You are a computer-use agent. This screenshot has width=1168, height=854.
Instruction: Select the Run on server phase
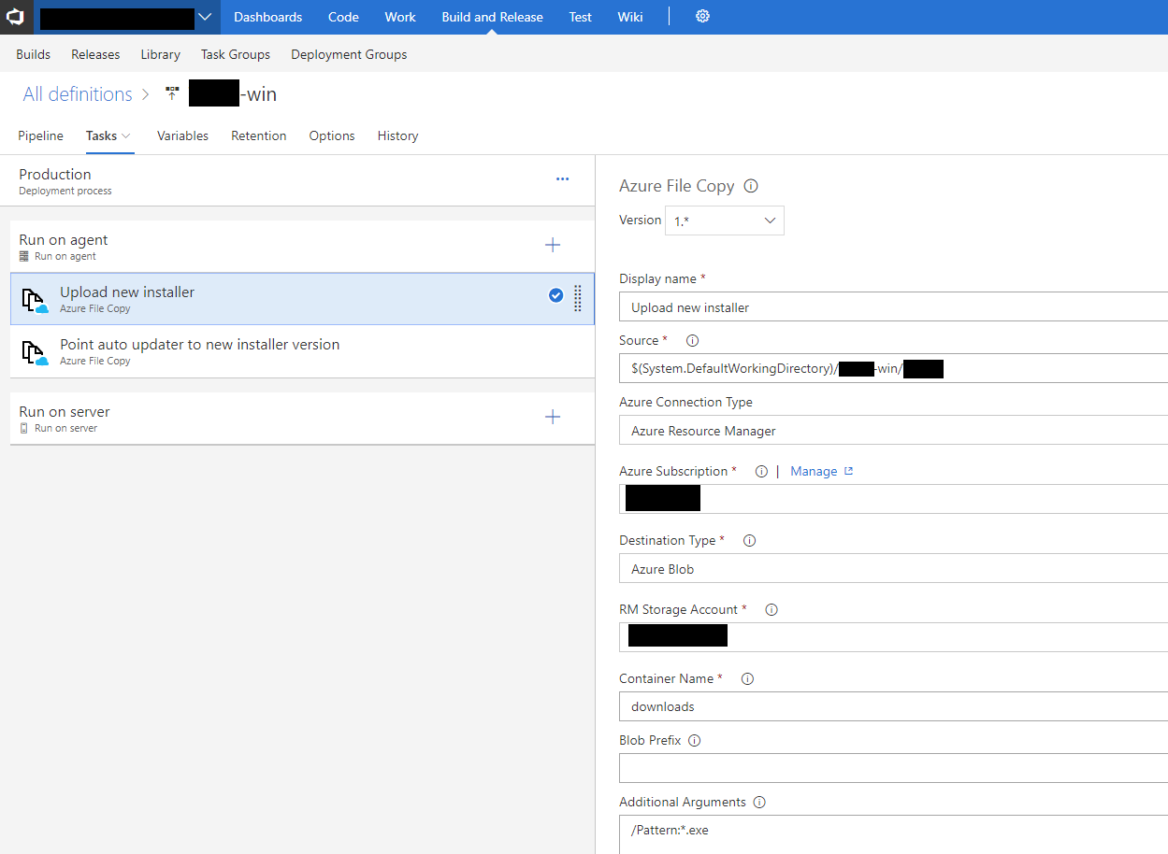coord(302,418)
